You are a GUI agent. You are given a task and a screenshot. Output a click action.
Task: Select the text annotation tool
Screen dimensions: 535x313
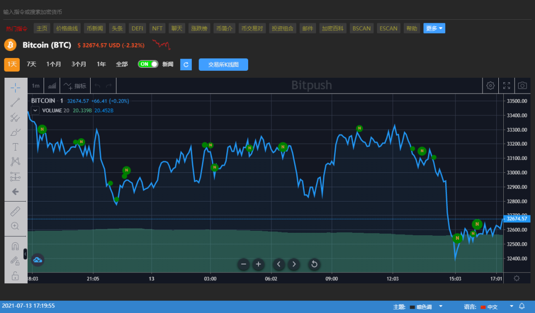click(x=15, y=147)
